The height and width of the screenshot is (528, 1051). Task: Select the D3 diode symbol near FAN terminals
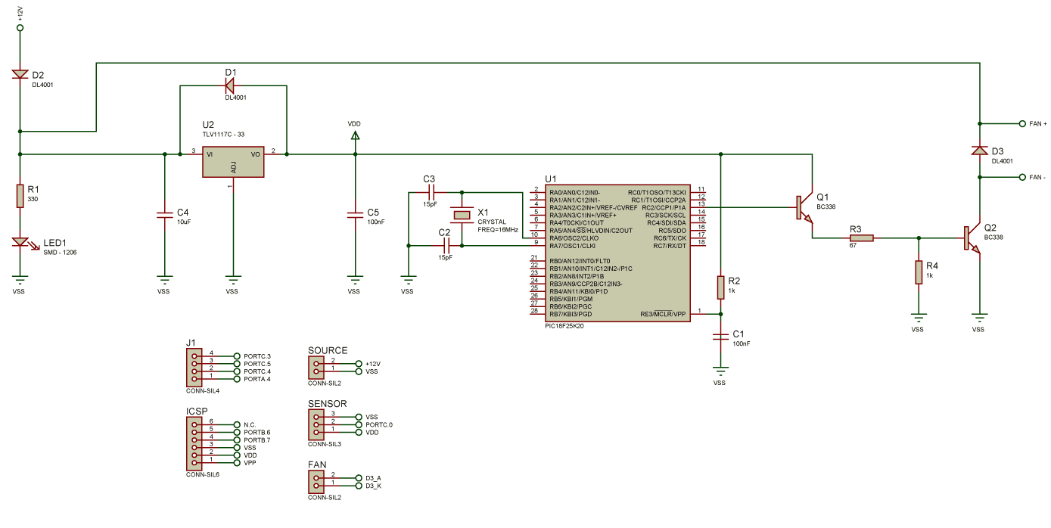pos(979,150)
